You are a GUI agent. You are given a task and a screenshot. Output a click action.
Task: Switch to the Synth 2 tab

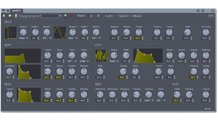pos(123,16)
